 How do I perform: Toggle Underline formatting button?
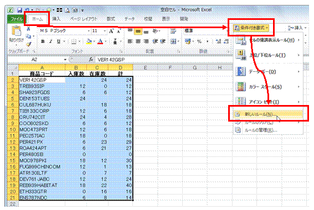[x=59, y=41]
